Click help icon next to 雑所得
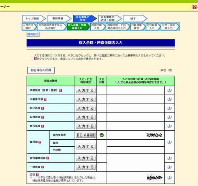198x186 pixels. click(x=40, y=142)
